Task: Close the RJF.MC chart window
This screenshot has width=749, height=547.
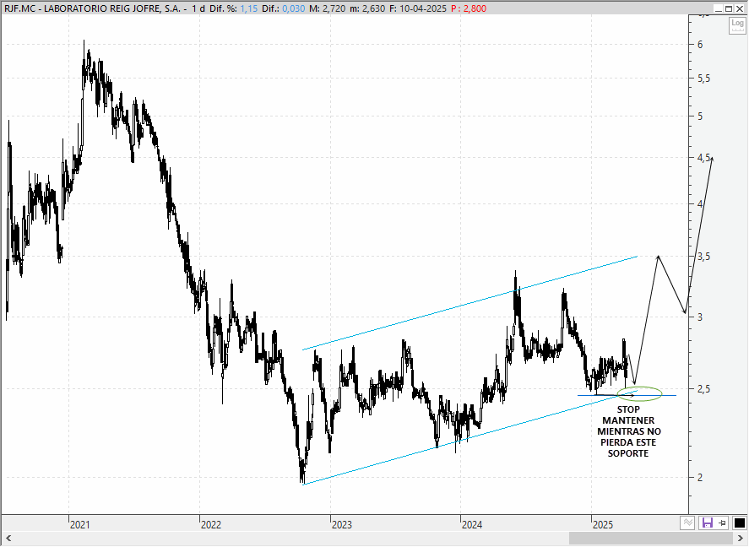Action: (x=740, y=8)
